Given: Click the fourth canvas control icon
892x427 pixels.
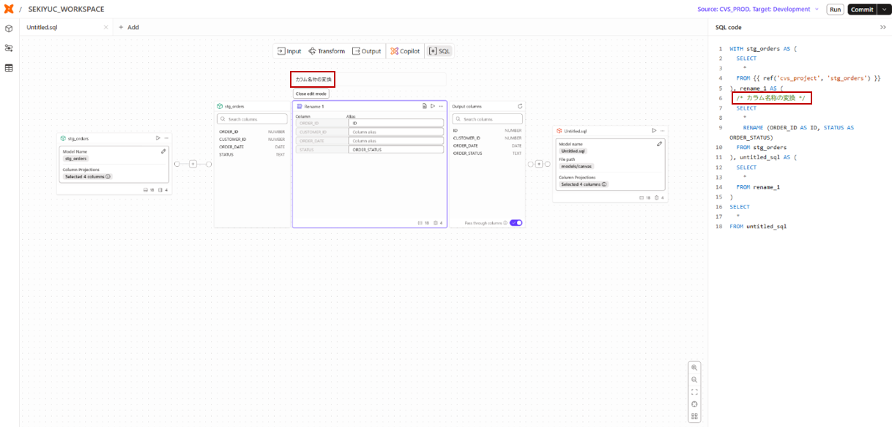Looking at the screenshot, I should (694, 404).
